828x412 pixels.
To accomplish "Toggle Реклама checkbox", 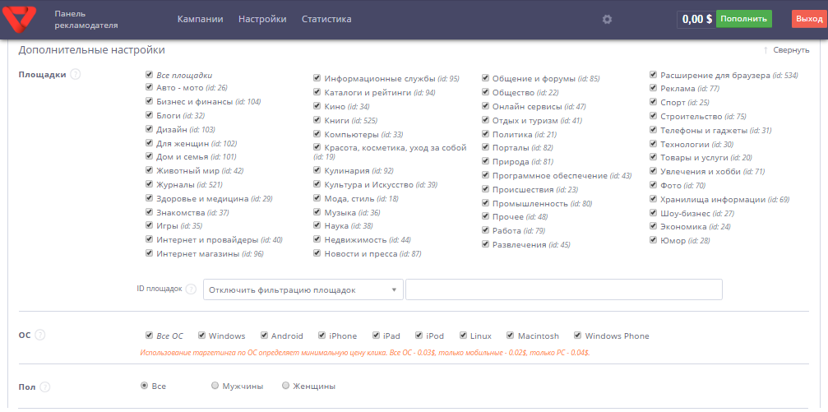I will (653, 88).
